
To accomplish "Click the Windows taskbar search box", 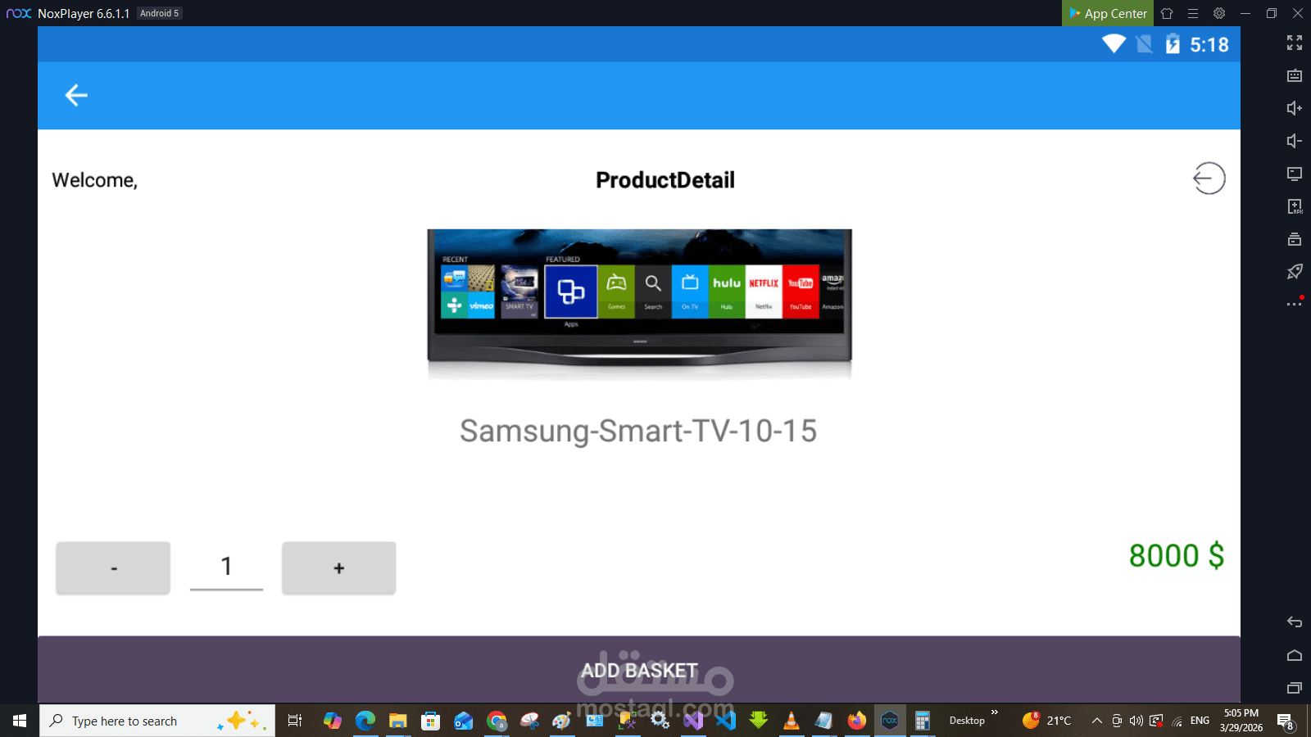I will point(157,721).
